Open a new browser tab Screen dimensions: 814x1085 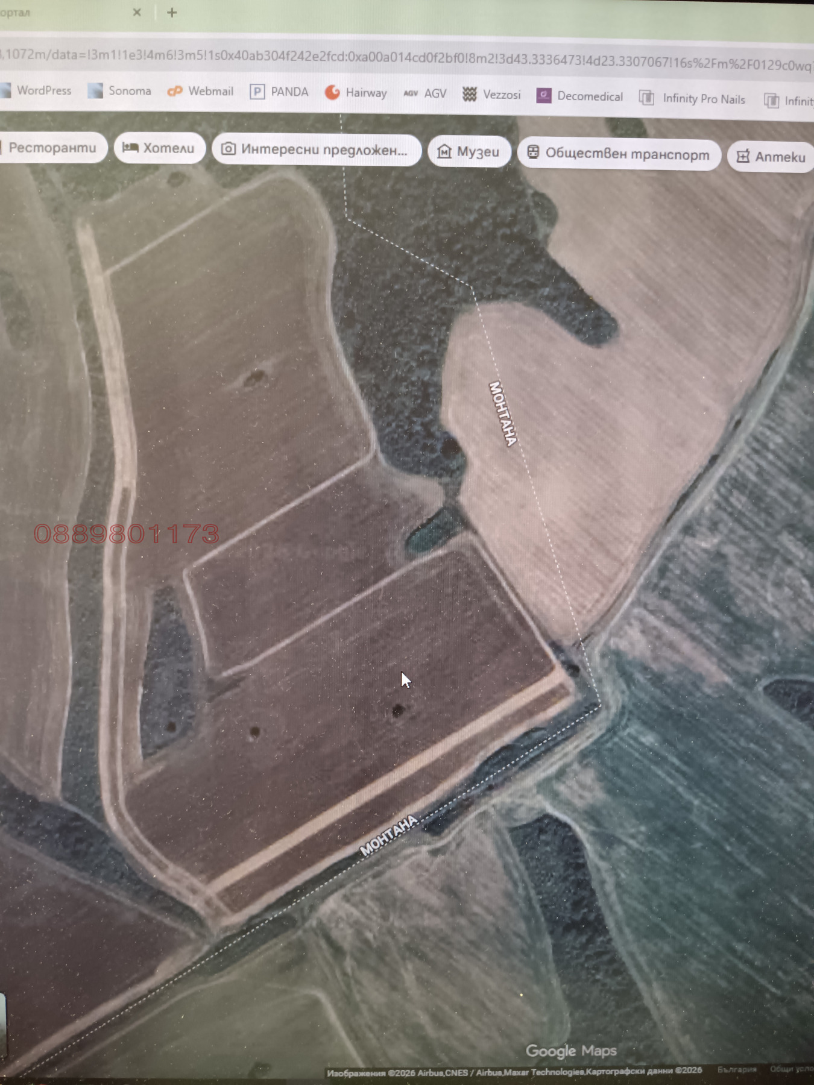click(x=172, y=13)
